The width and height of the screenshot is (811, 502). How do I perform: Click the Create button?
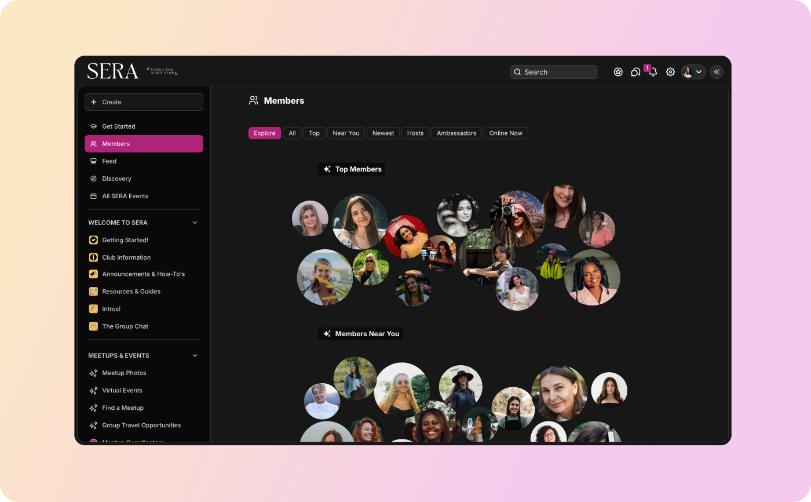coord(144,102)
